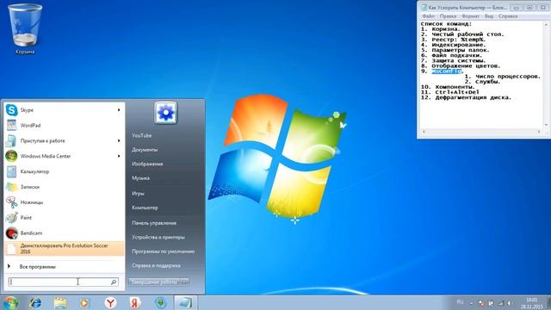Open Документы from the Start menu
Image resolution: width=551 pixels, height=310 pixels.
145,150
